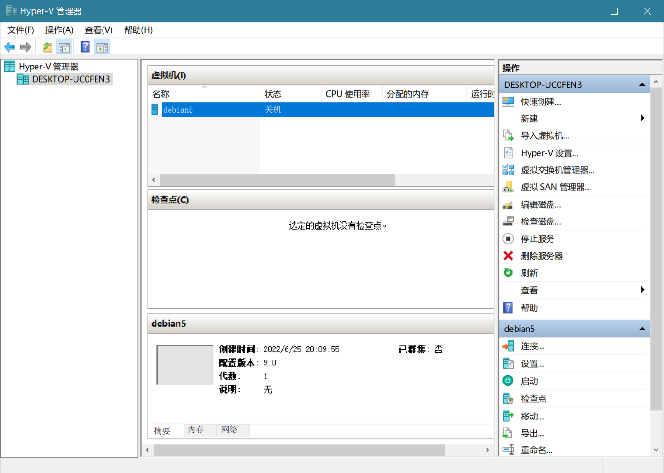Open the Action (操作) menu

point(59,30)
